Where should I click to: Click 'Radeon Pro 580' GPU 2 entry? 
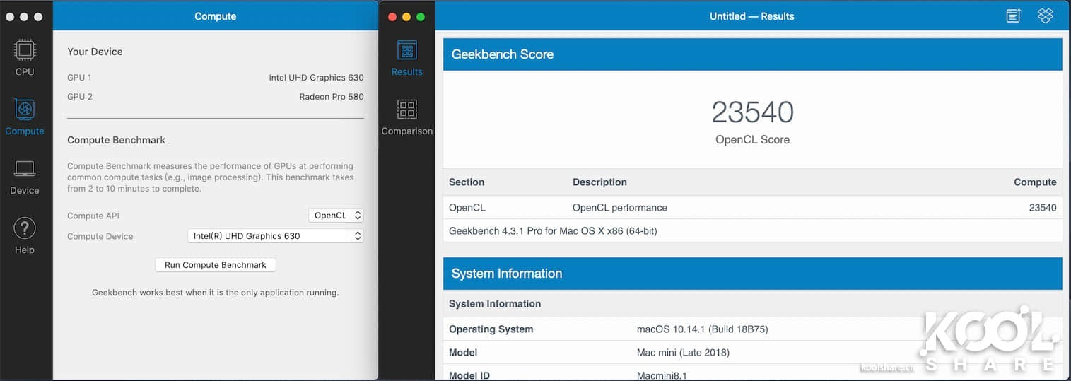[x=332, y=97]
